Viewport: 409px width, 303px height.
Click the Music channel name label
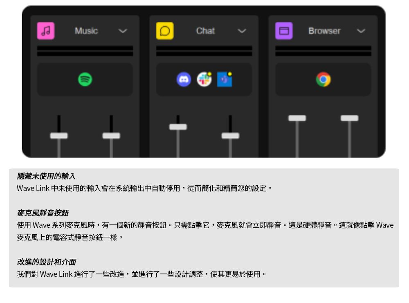pyautogui.click(x=86, y=31)
